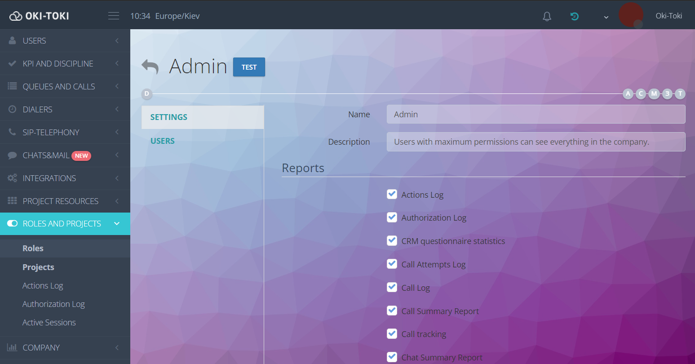Screen dimensions: 695x364
Task: Click the back arrow beside Admin
Action: (x=150, y=67)
